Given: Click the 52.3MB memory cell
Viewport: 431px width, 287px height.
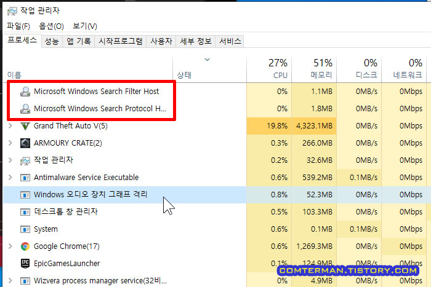Looking at the screenshot, I should [314, 195].
